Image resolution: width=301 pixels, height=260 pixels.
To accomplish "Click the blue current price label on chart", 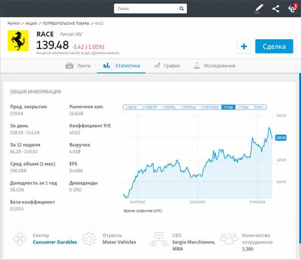I will [x=280, y=138].
